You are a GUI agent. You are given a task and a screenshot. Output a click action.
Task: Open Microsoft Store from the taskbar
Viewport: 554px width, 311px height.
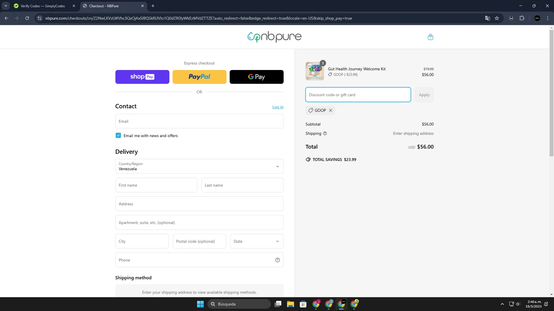click(x=303, y=304)
